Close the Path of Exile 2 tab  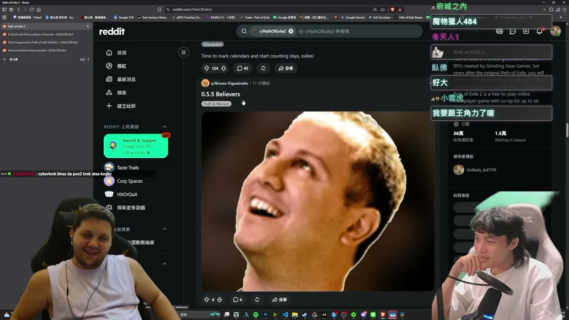click(88, 26)
